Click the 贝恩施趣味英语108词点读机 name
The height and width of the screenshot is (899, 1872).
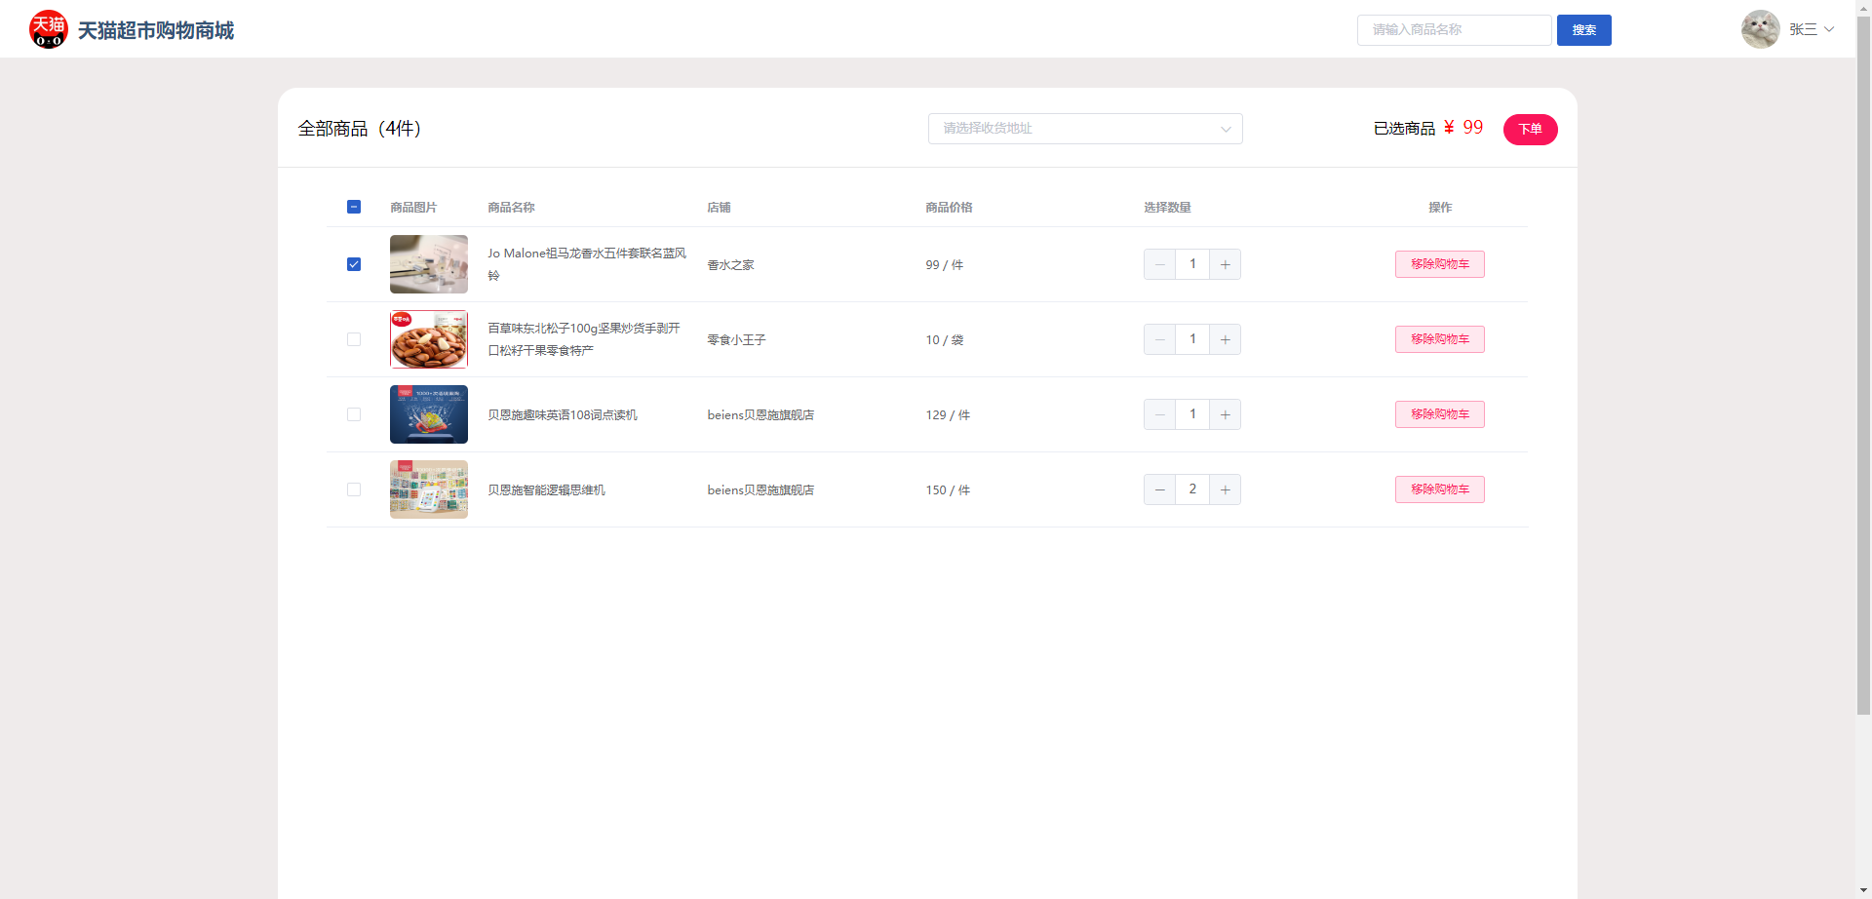[563, 414]
